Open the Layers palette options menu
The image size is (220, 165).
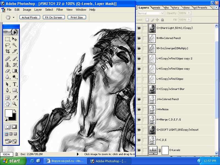coord(216,7)
